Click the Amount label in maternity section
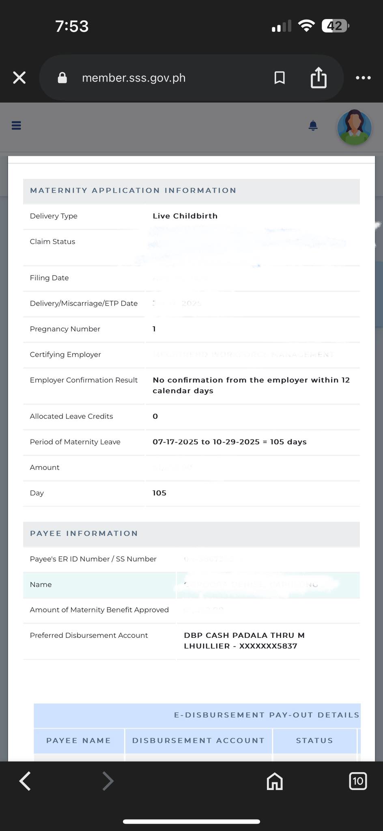This screenshot has width=383, height=831. (x=45, y=467)
